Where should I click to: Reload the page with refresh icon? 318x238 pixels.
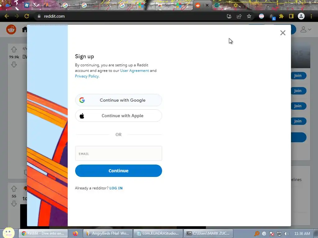click(x=27, y=16)
